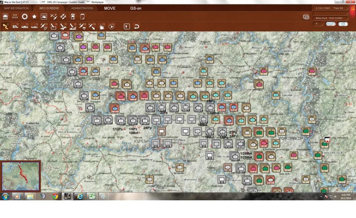Select the F6 bomb unit mode icon

click(x=53, y=26)
